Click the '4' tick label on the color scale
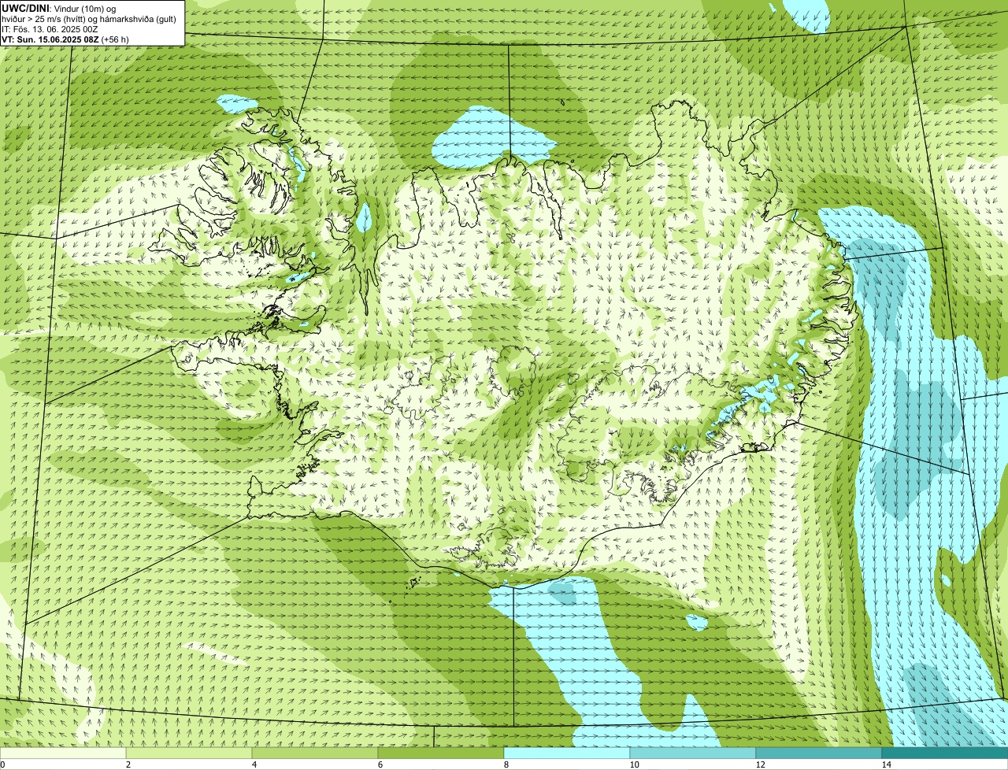 (254, 764)
